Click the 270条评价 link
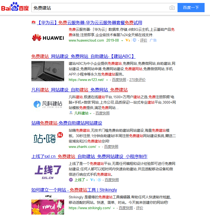210x217 pixels. tap(137, 80)
